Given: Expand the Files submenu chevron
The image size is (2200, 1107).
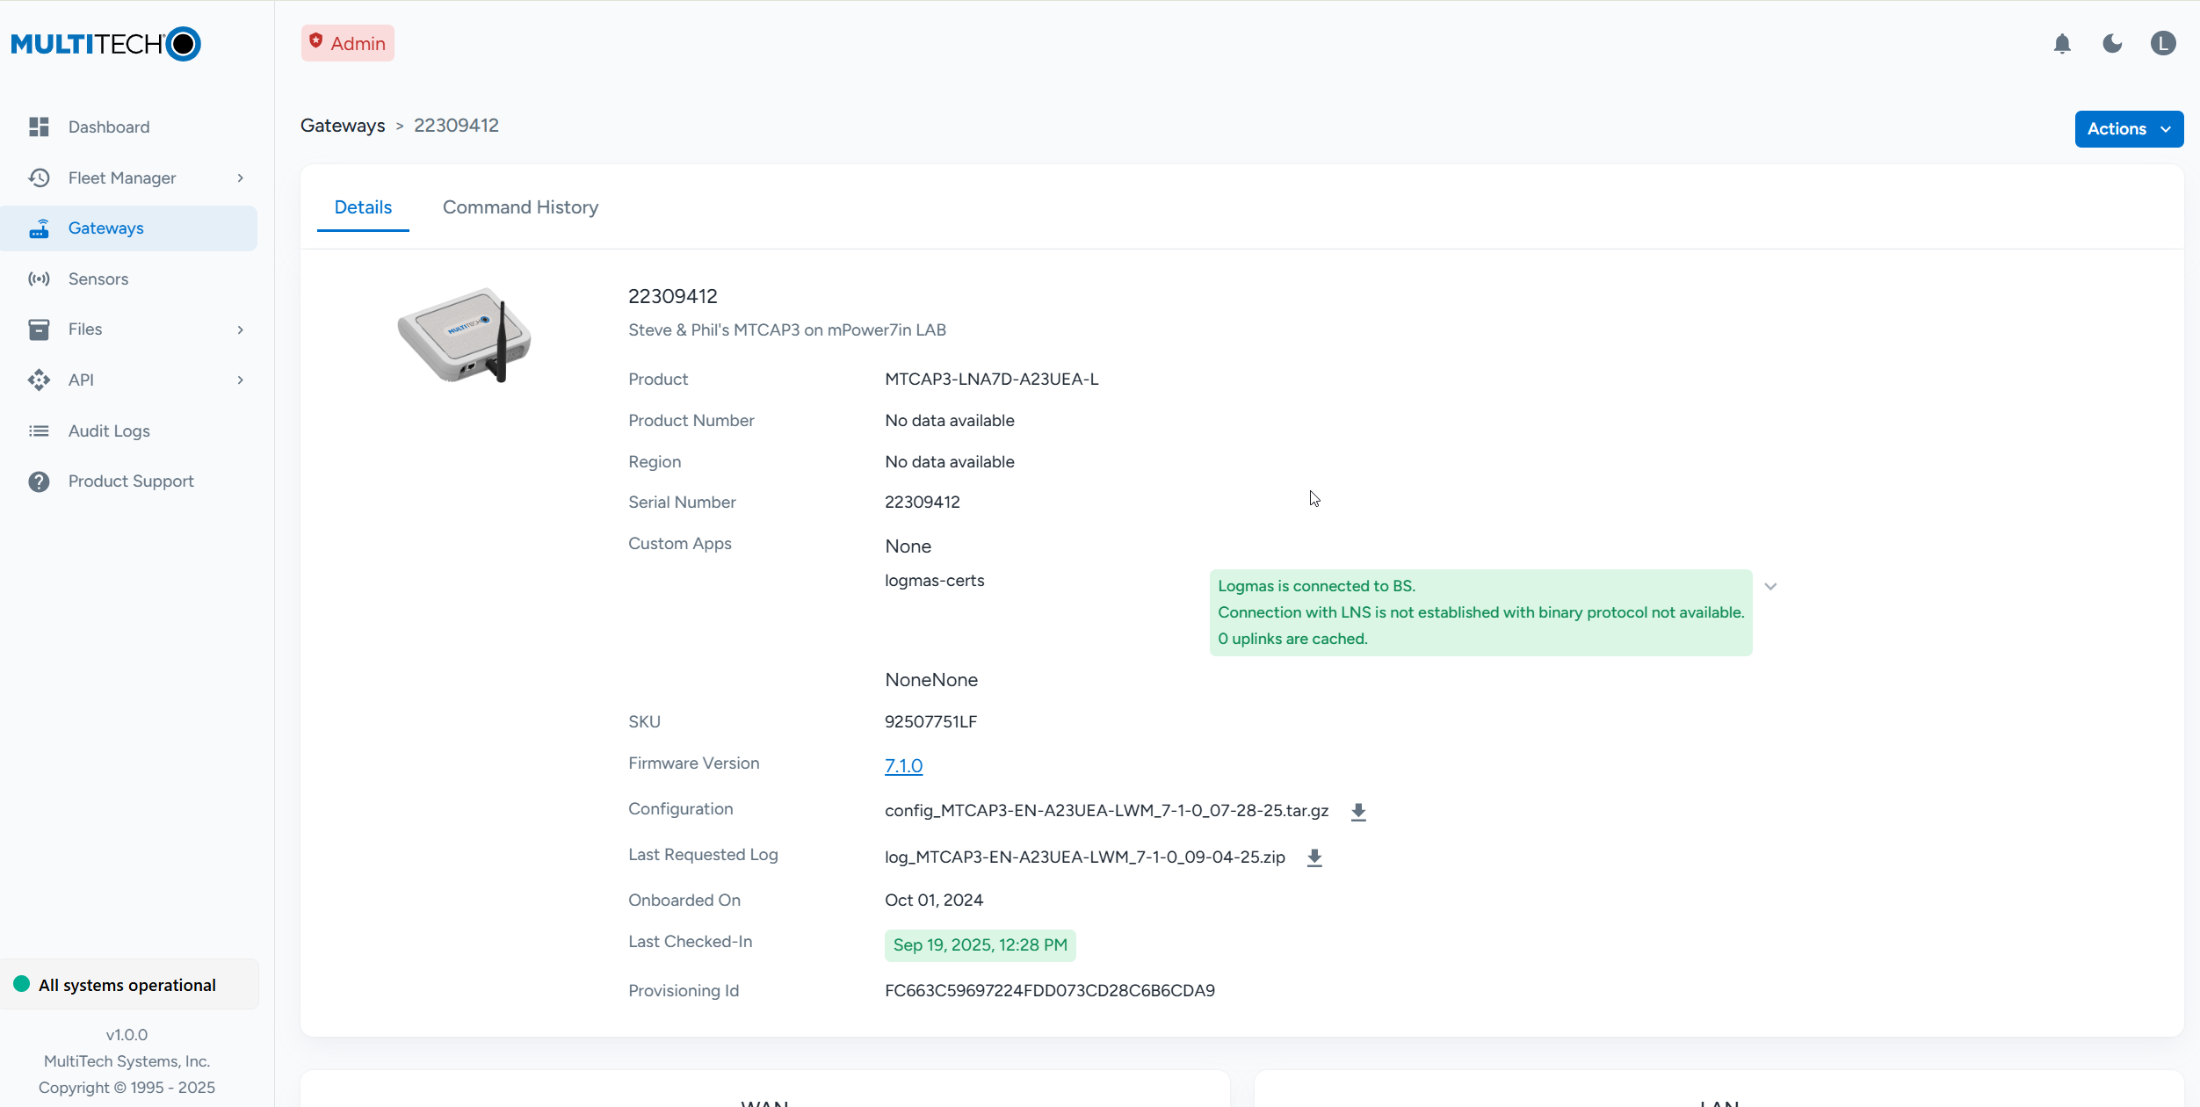Looking at the screenshot, I should 240,329.
